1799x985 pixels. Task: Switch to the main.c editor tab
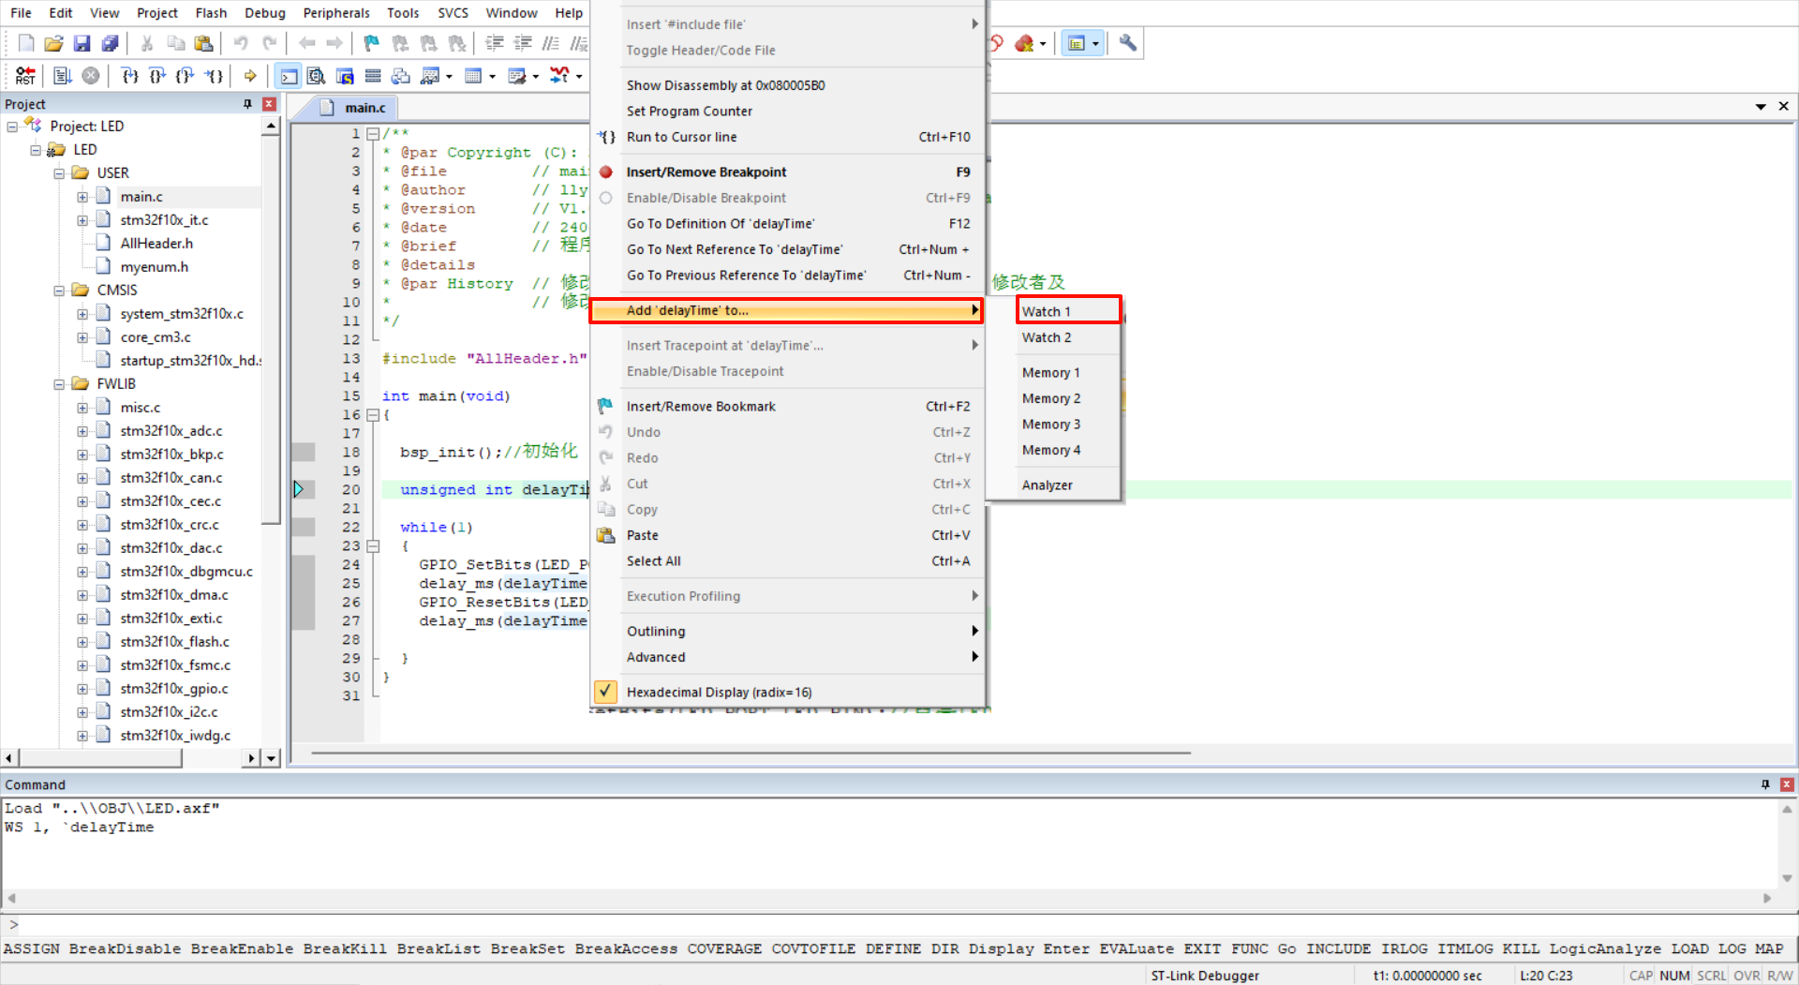364,108
